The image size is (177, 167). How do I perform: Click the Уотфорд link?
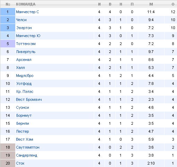point(24,83)
